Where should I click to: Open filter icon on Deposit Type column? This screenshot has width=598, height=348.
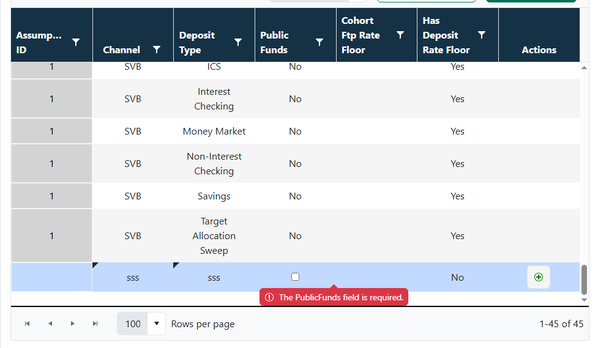(238, 42)
